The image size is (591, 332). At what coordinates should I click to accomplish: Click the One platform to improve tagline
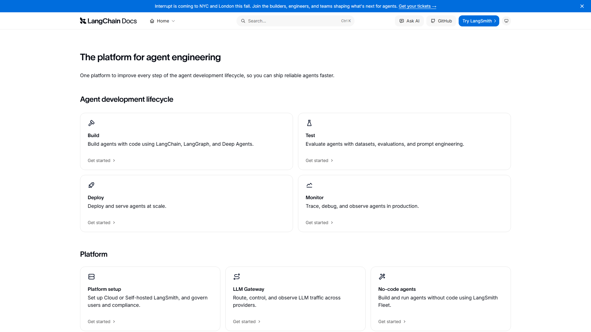tap(207, 75)
